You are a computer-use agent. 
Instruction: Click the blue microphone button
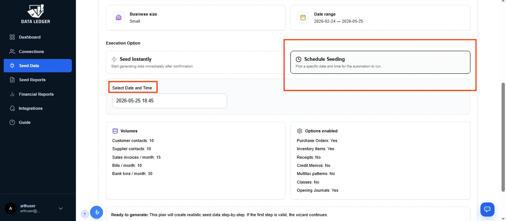[97, 212]
